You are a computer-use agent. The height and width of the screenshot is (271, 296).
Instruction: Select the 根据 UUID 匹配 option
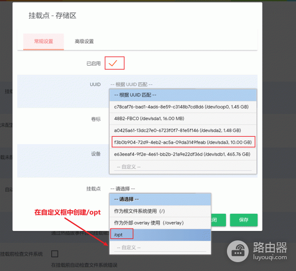183,95
